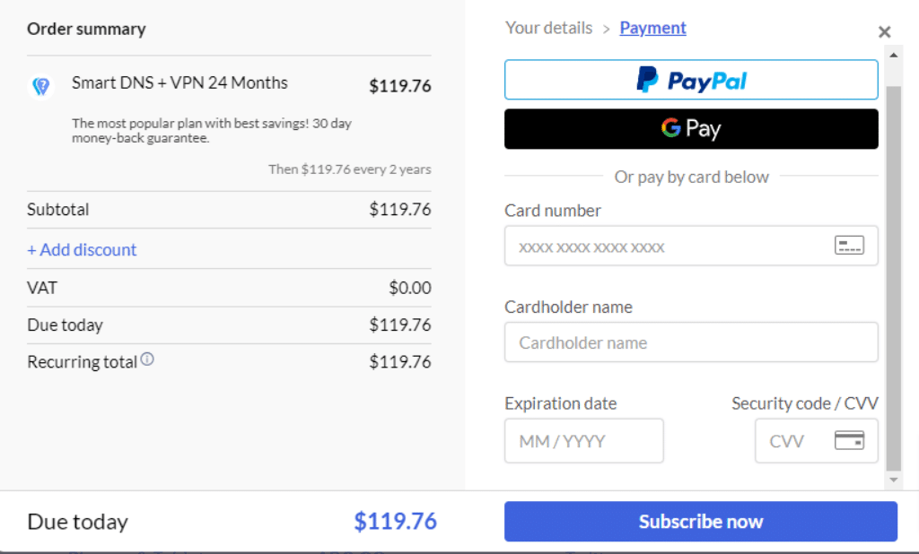Click the CVV security code field
Screen dimensions: 919x554
817,440
